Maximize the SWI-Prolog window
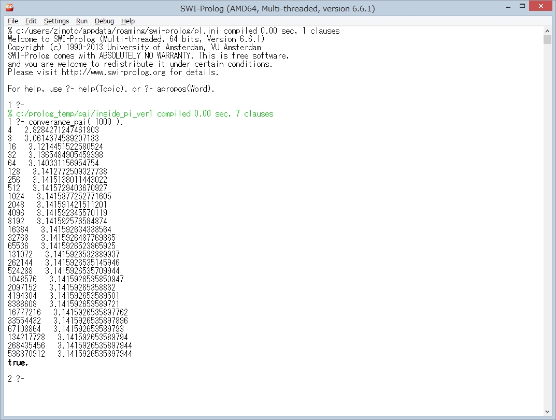 click(x=522, y=6)
